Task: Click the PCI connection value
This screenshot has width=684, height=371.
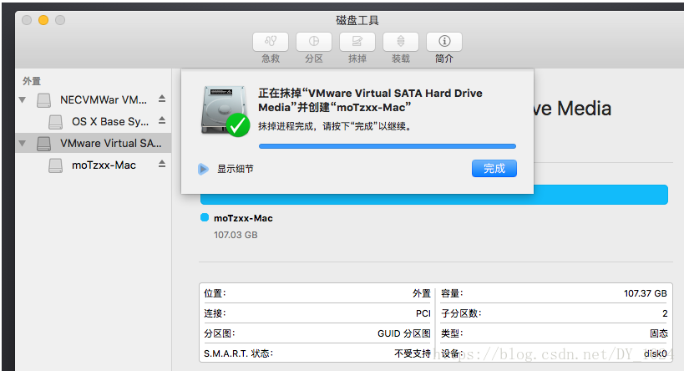Action: pyautogui.click(x=423, y=313)
